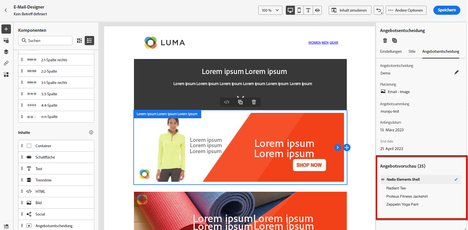This screenshot has height=230, width=468.
Task: Show next offer with blue arrow
Action: [x=337, y=147]
